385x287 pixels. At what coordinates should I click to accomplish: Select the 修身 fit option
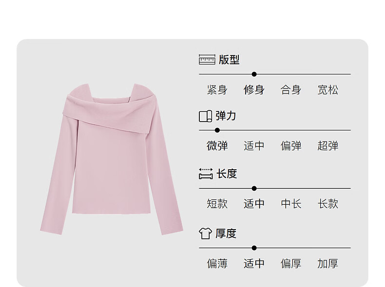254,90
